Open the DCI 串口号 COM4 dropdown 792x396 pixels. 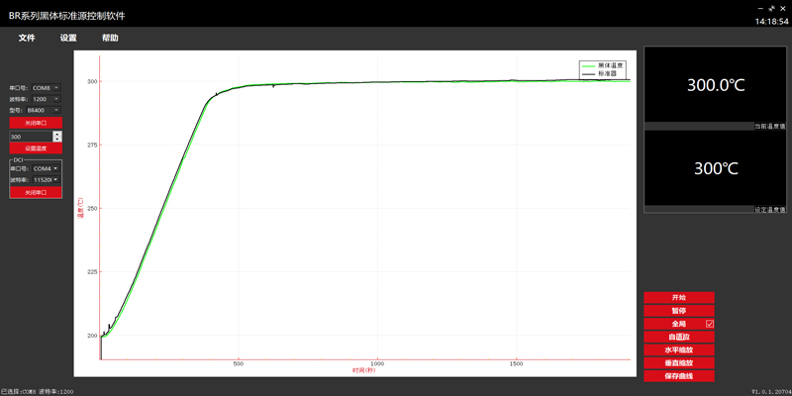pyautogui.click(x=47, y=168)
